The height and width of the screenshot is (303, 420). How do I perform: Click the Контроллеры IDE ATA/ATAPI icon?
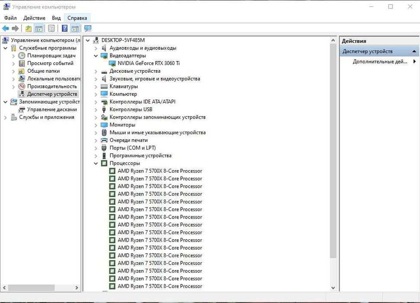(x=104, y=102)
